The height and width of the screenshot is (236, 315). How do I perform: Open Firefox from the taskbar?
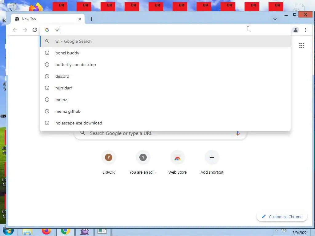[x=46, y=231]
